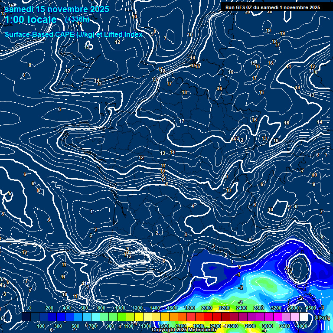Select the white swatch between 4000 and 4500
This screenshot has height=333, width=333.
[x=304, y=317]
